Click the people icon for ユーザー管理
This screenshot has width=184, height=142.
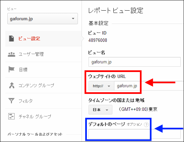pyautogui.click(x=12, y=54)
